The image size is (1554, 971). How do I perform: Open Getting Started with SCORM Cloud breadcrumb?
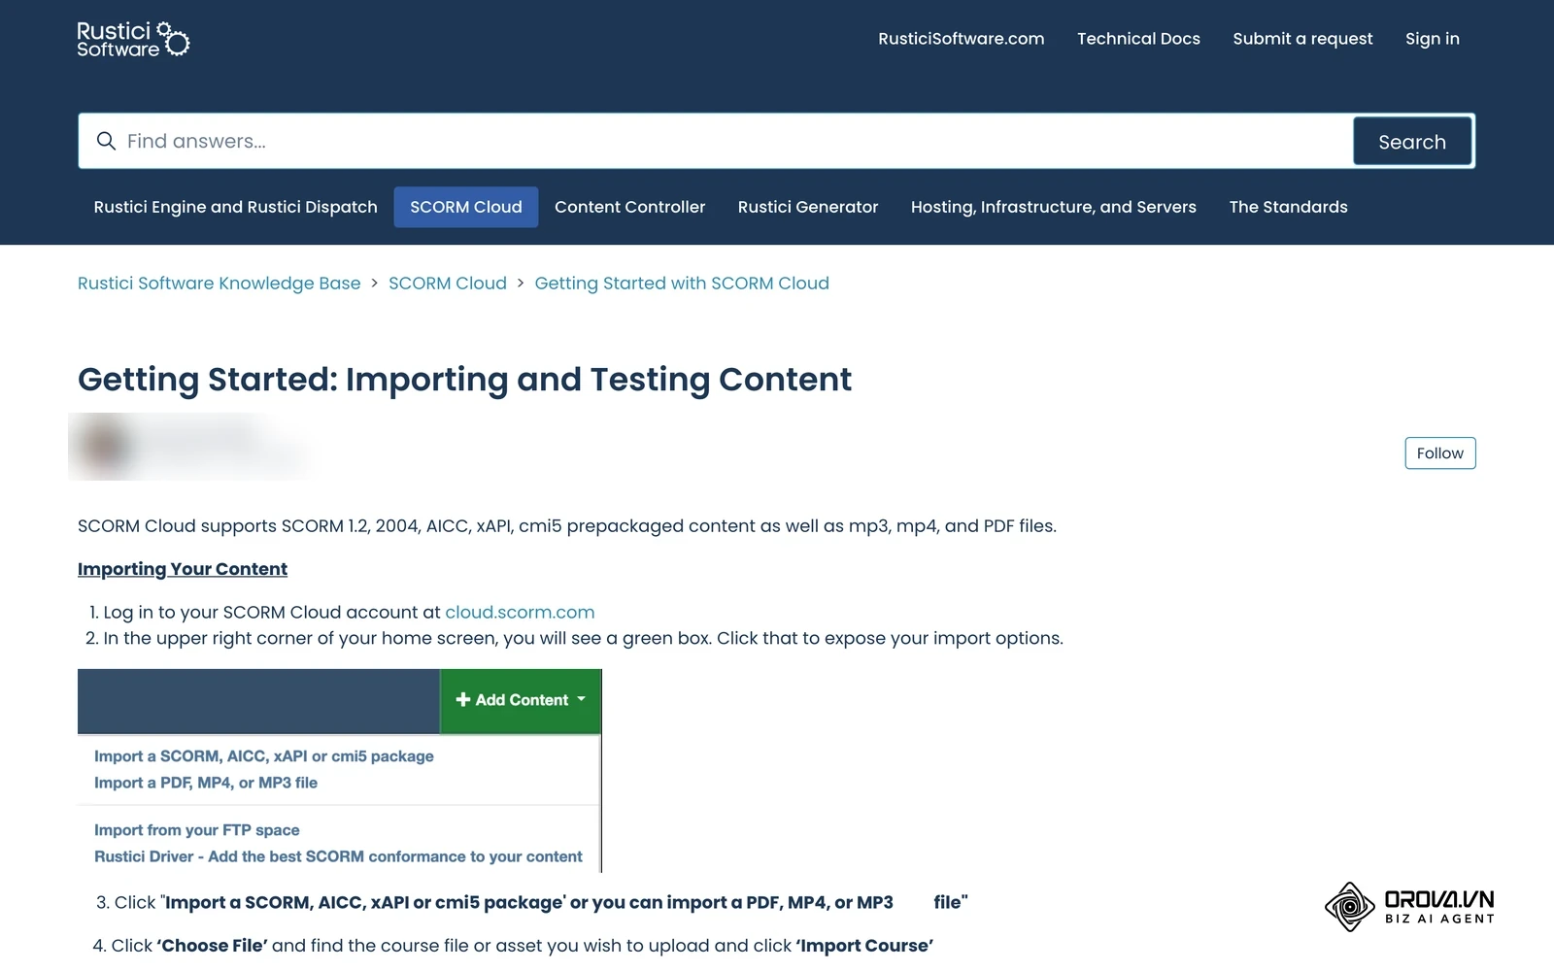coord(682,284)
